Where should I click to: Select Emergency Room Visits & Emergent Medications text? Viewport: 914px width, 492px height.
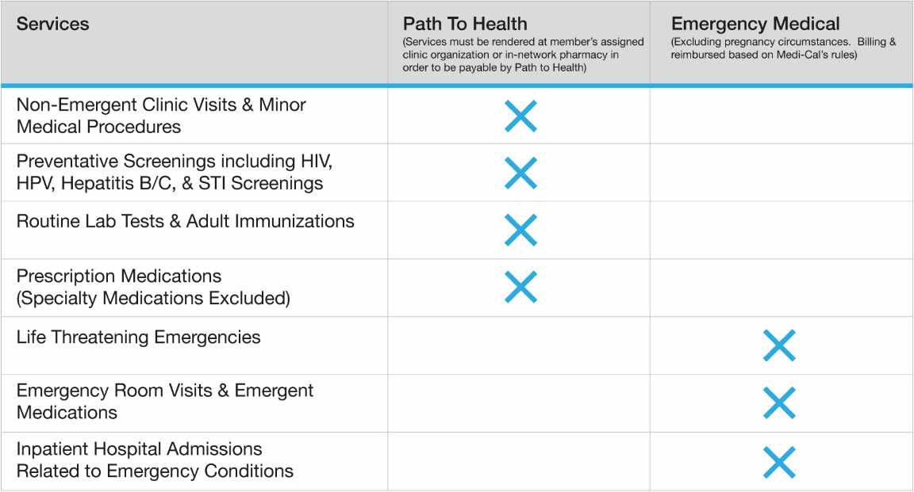[x=164, y=402]
